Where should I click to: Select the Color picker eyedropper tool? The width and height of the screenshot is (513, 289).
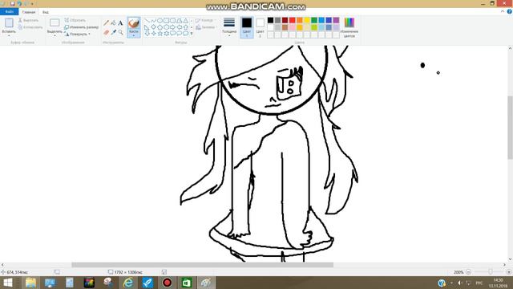(113, 32)
